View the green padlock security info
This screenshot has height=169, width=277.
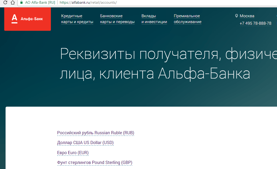(21, 2)
